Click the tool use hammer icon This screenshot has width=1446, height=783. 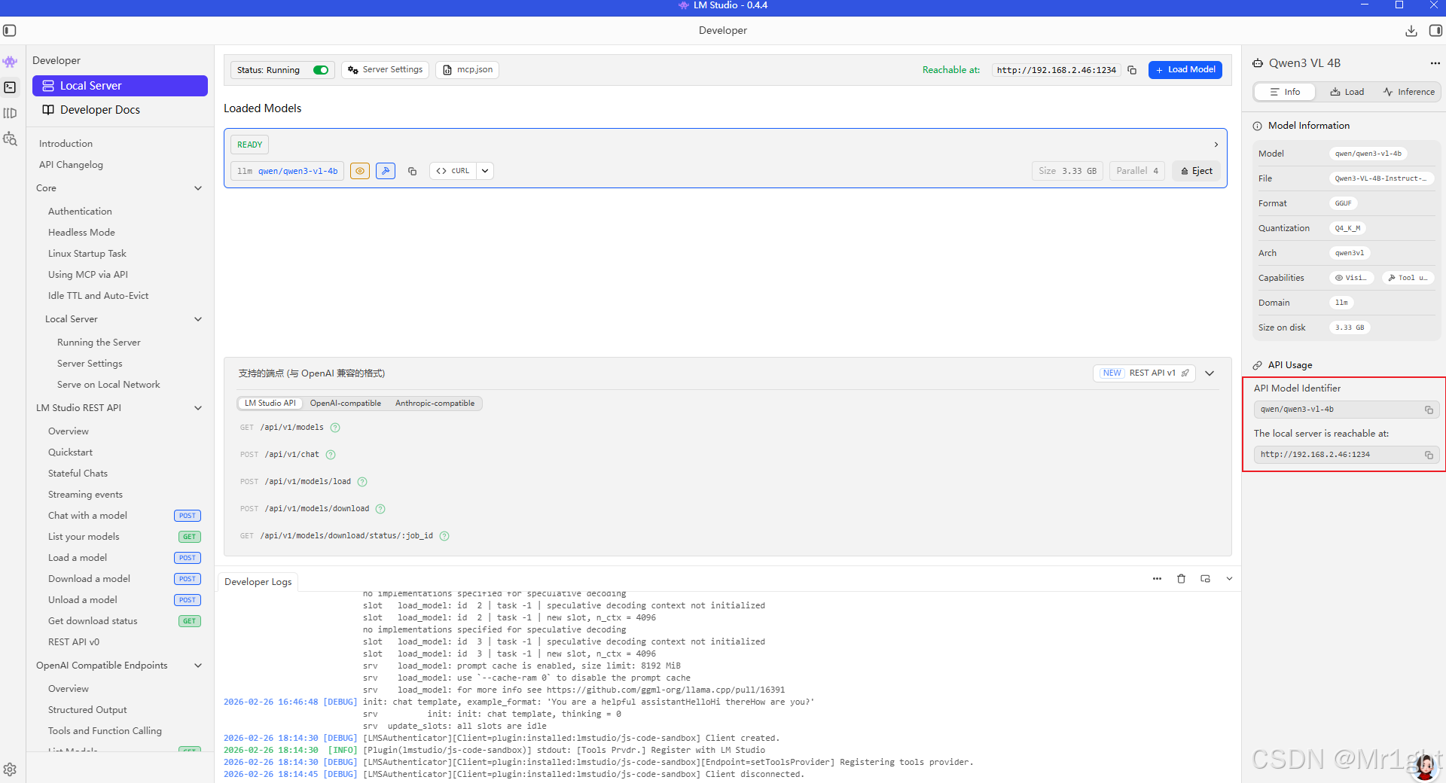point(386,171)
